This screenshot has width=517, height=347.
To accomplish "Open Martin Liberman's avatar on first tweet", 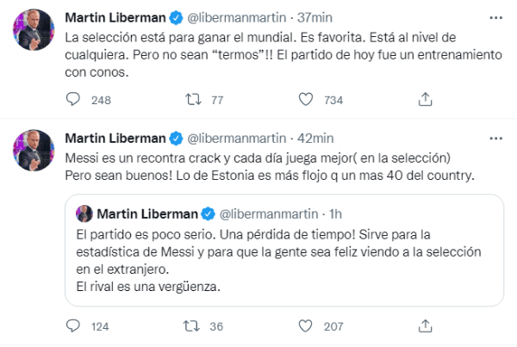I will tap(32, 30).
